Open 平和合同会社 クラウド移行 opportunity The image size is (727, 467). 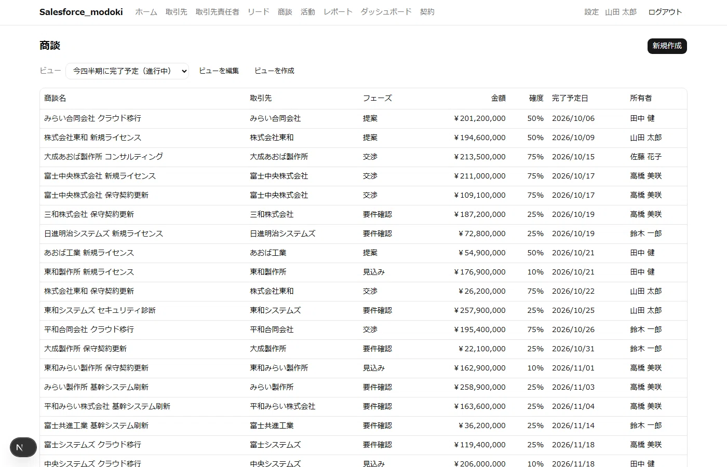click(x=89, y=329)
